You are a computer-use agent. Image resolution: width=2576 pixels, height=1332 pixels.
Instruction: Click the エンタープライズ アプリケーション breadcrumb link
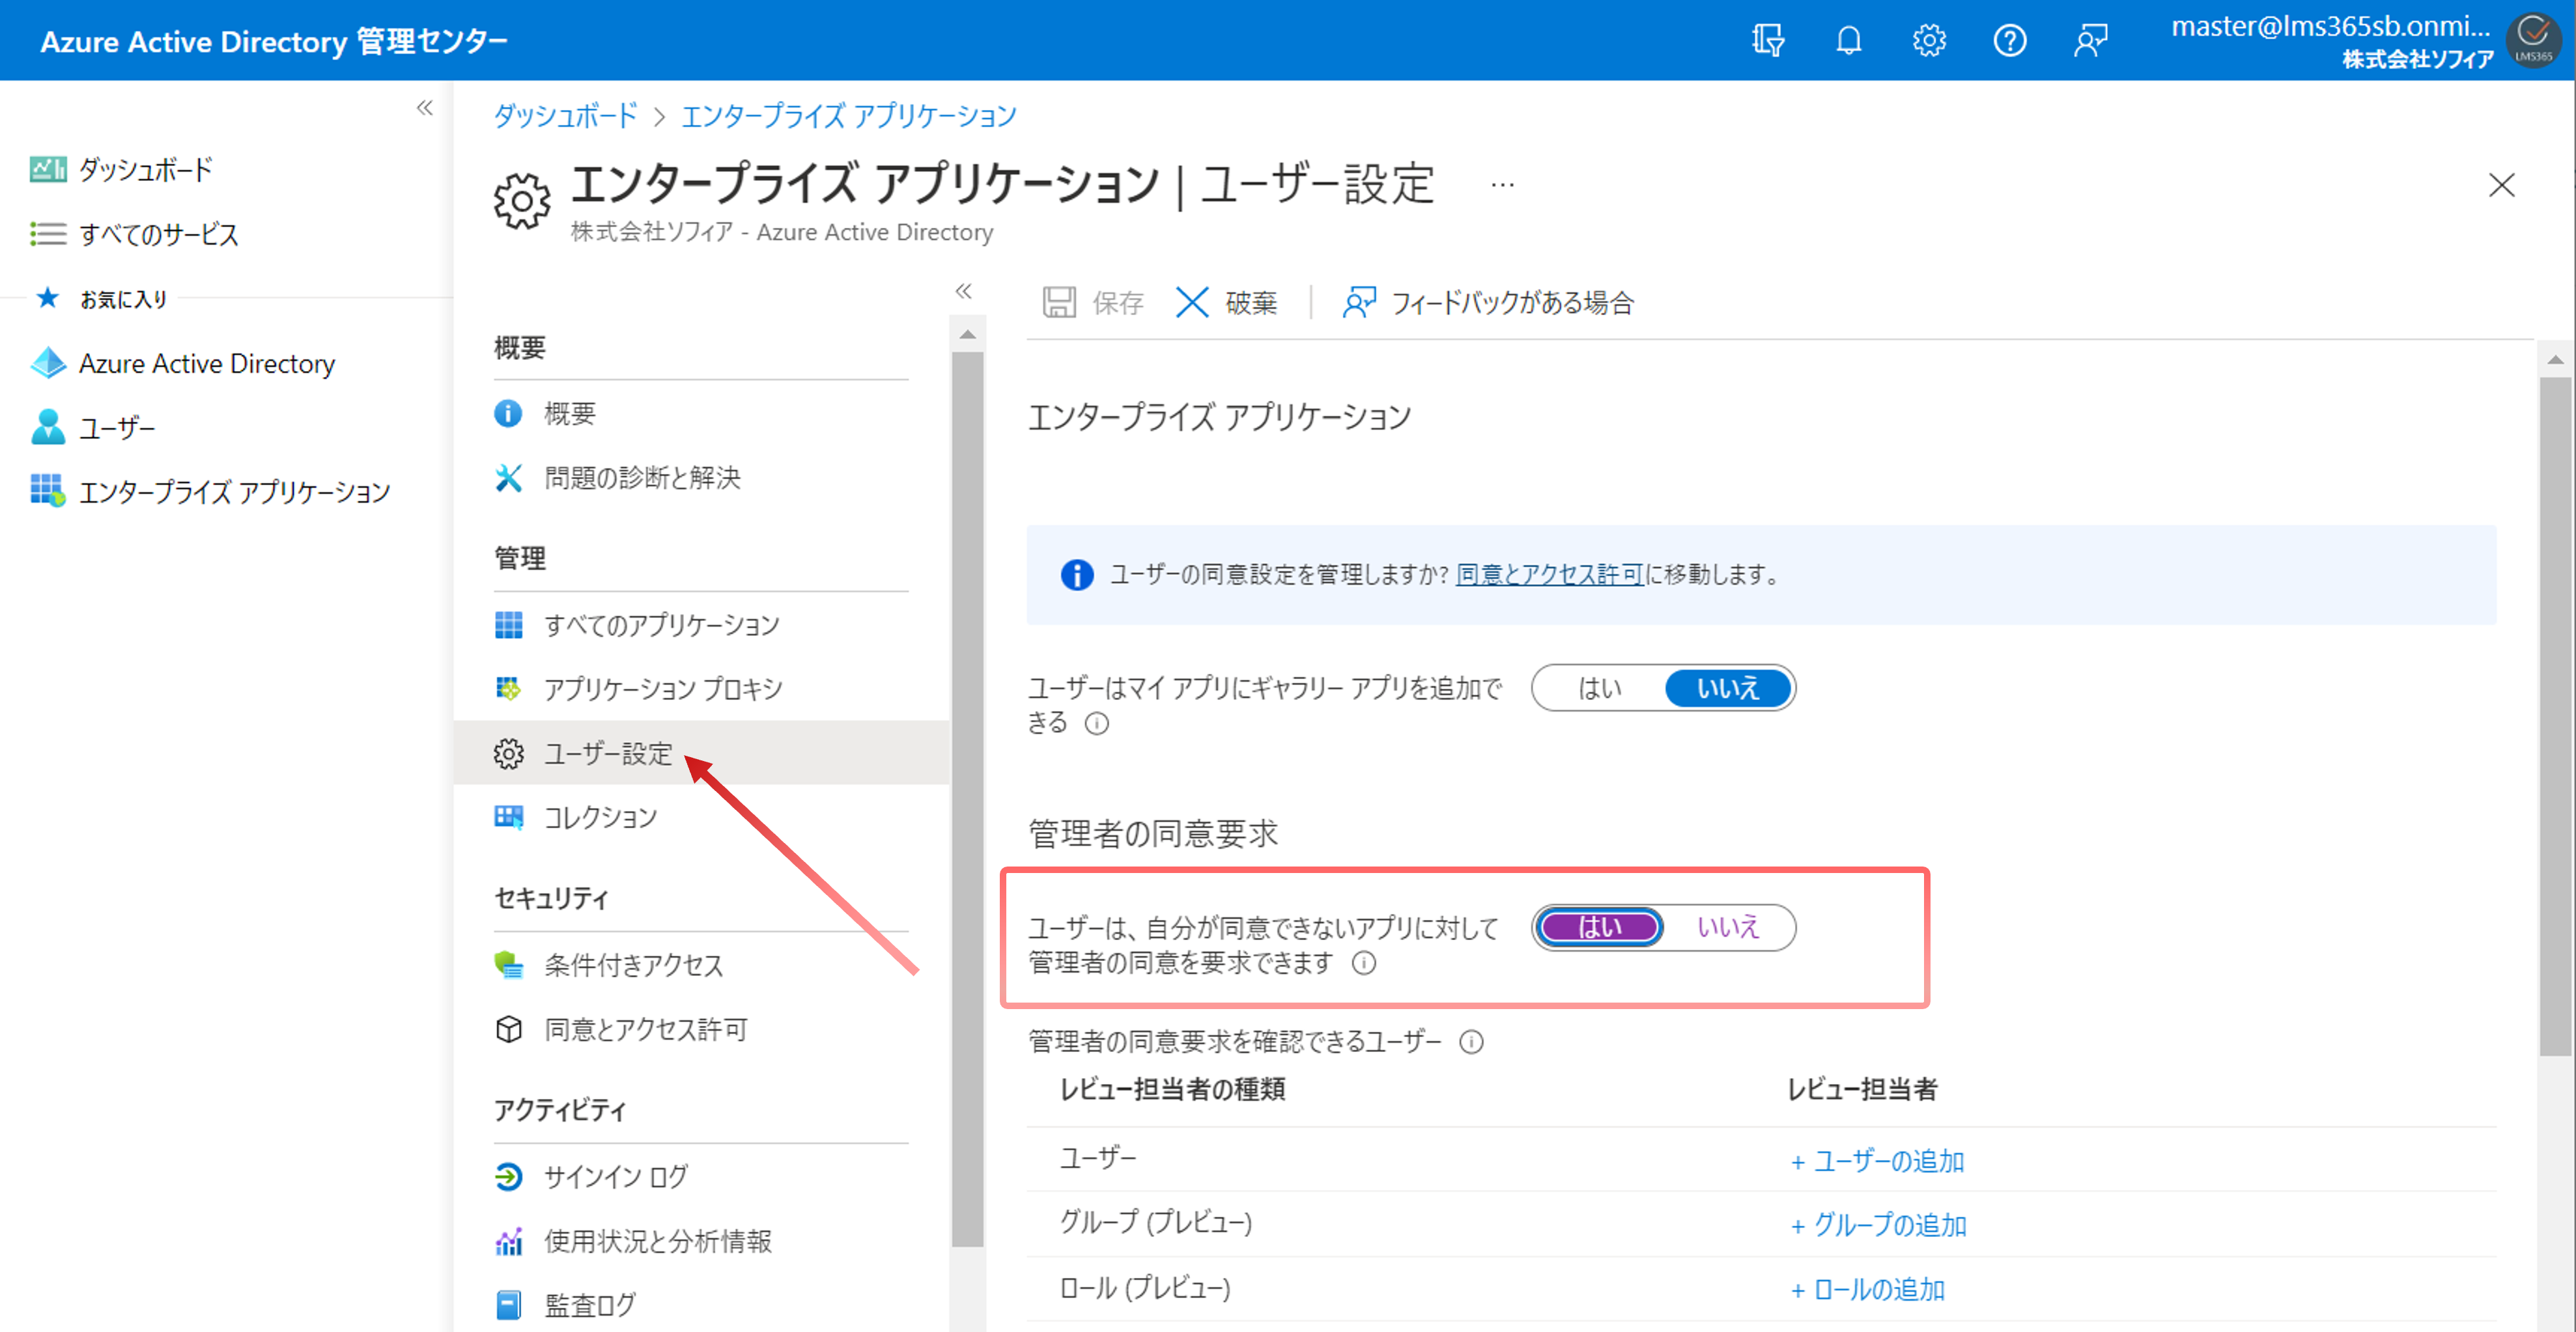pos(848,116)
